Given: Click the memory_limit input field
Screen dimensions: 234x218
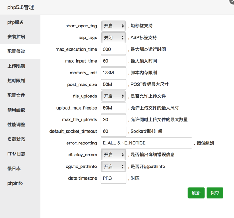Looking at the screenshot, I should [x=114, y=73].
